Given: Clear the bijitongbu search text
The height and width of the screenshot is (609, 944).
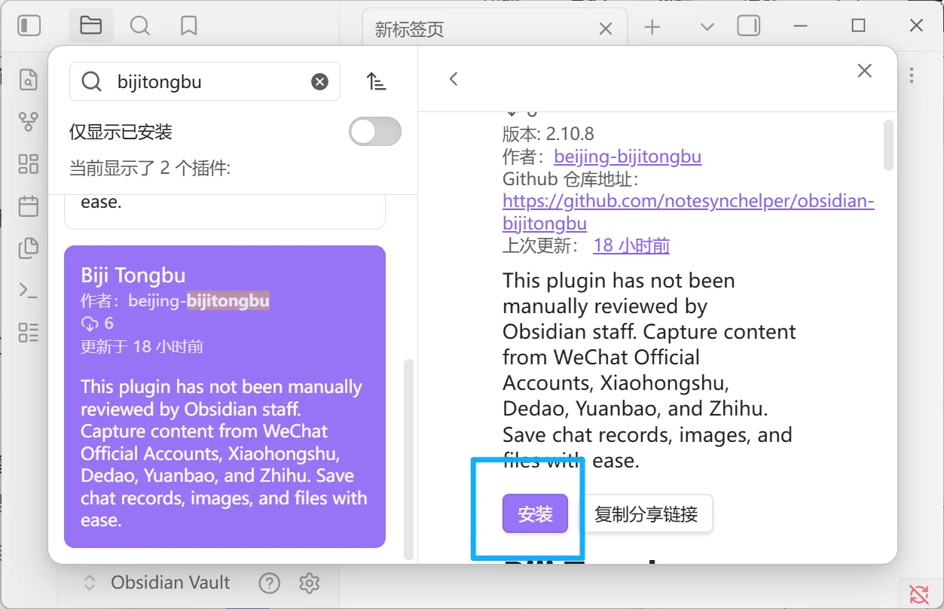Looking at the screenshot, I should pos(320,81).
